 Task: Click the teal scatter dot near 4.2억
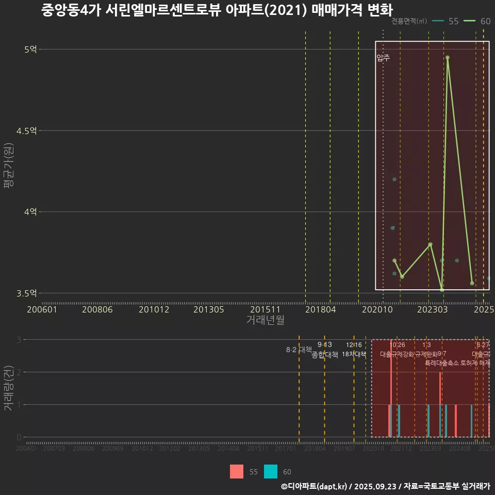click(x=394, y=178)
